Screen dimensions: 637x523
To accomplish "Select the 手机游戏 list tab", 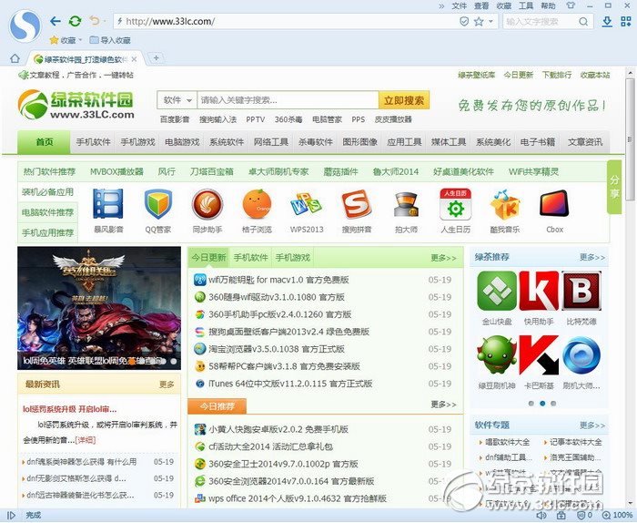I will coord(292,258).
